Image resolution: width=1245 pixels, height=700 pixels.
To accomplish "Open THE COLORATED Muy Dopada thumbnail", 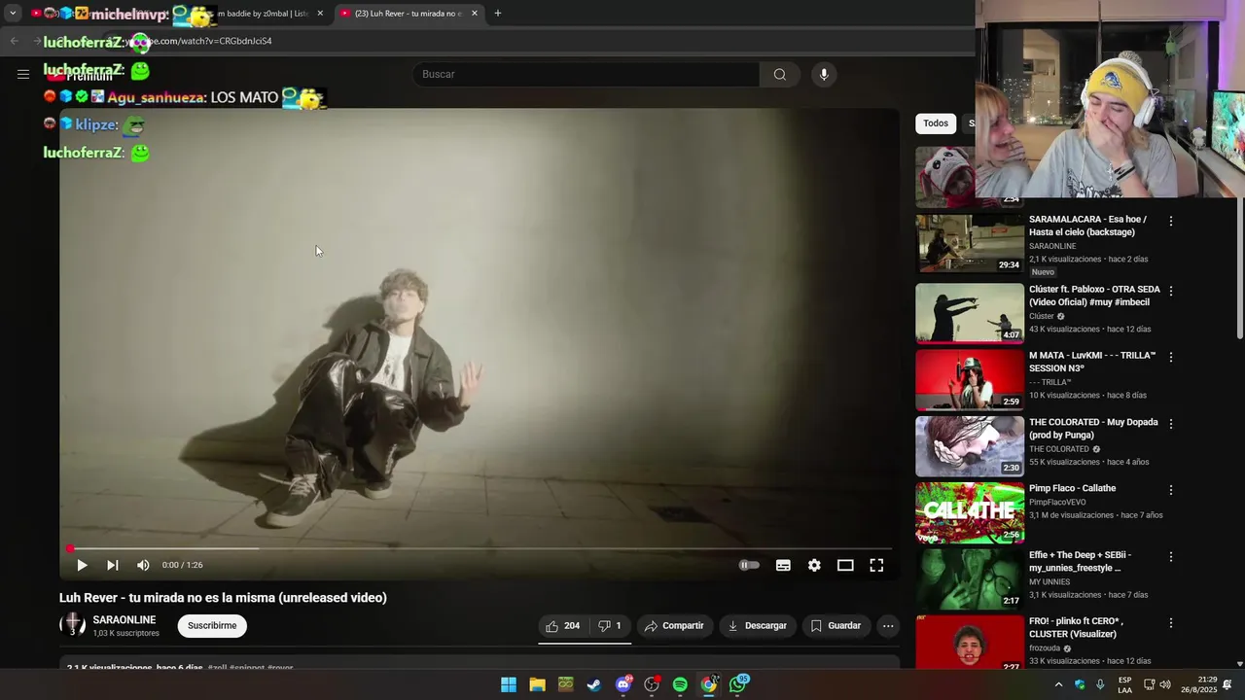I will pyautogui.click(x=970, y=446).
